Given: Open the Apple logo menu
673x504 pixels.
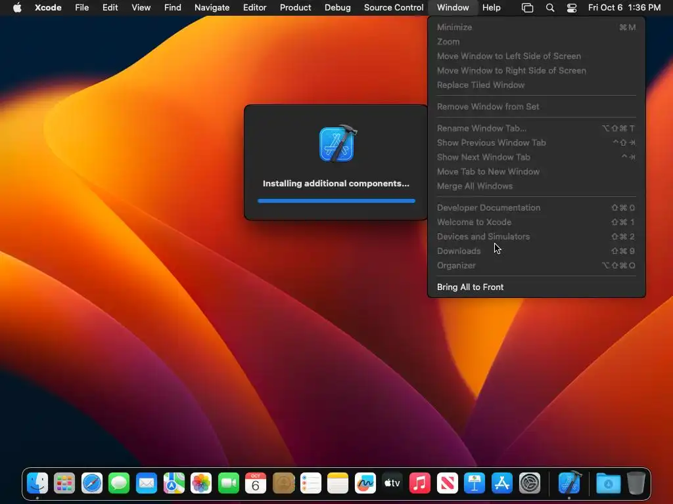Looking at the screenshot, I should (17, 7).
